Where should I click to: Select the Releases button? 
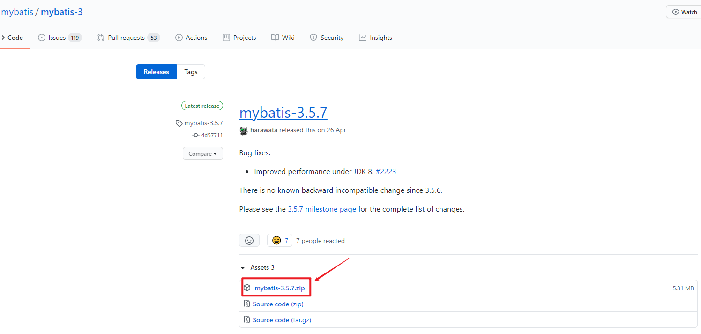point(156,72)
